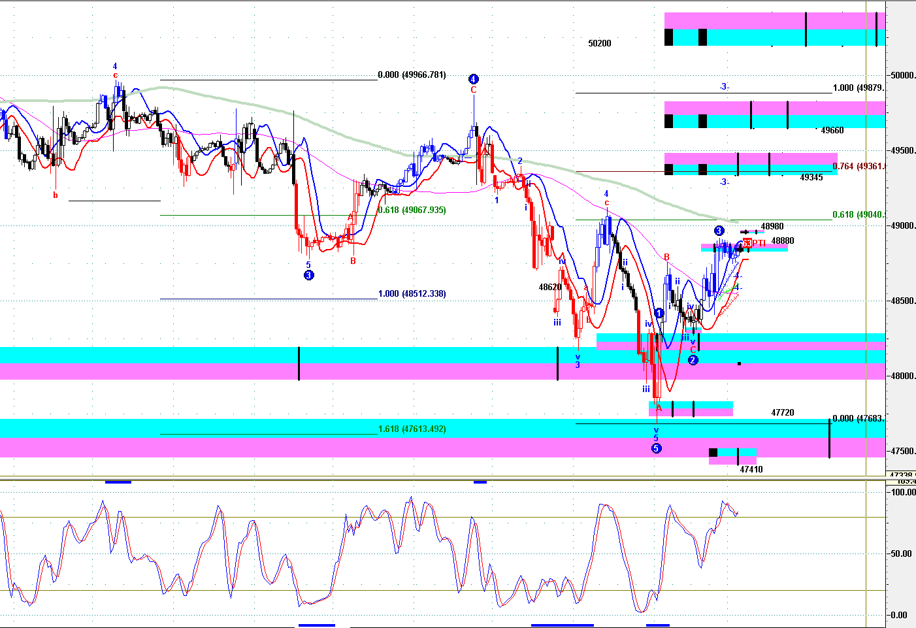This screenshot has width=916, height=628.
Task: Select the circled 3 marker below blue 5
Action: tap(308, 275)
